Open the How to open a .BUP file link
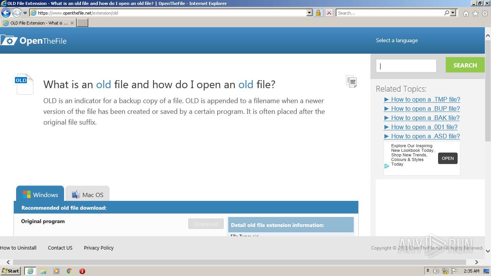The image size is (491, 276). (422, 108)
